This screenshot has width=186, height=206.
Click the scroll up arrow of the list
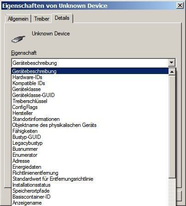(172, 72)
